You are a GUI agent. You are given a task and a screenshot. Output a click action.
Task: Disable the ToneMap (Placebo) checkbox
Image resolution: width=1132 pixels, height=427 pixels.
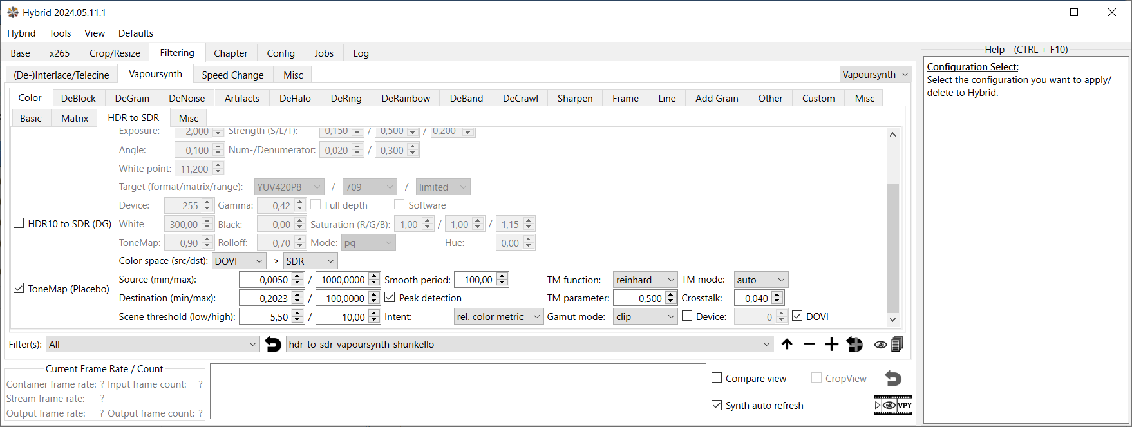(19, 289)
